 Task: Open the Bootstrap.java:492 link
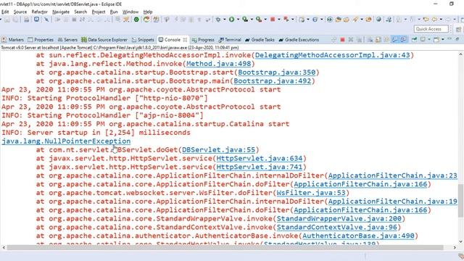tap(273, 80)
